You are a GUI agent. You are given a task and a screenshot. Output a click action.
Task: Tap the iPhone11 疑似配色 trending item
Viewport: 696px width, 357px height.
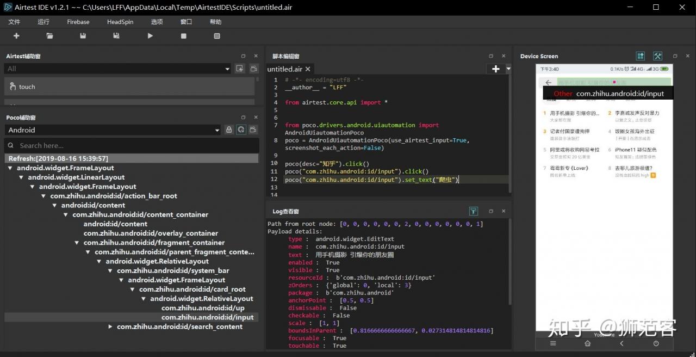coord(636,150)
